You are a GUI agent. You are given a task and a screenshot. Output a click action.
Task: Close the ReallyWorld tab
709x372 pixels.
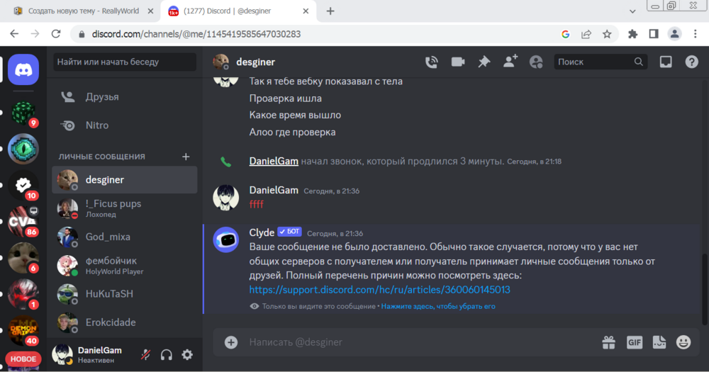click(x=150, y=11)
